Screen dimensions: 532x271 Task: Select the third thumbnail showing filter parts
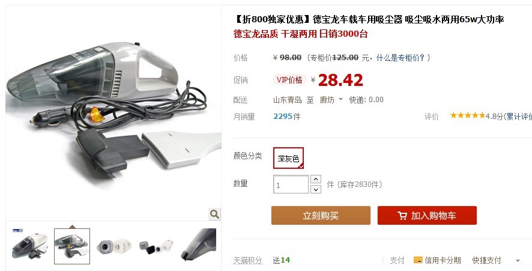[x=114, y=246]
